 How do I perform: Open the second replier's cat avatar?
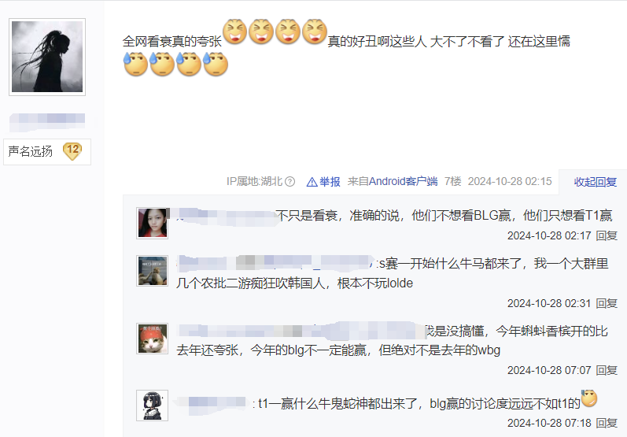153,271
